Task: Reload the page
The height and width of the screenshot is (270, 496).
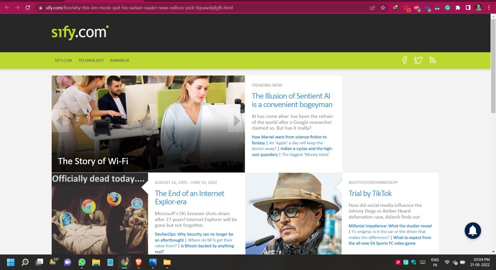Action: click(x=28, y=8)
